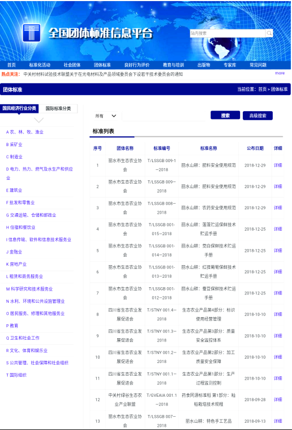Viewport: 292px width, 430px height.
Task: Open 详细 link for row 1
Action: pyautogui.click(x=278, y=165)
